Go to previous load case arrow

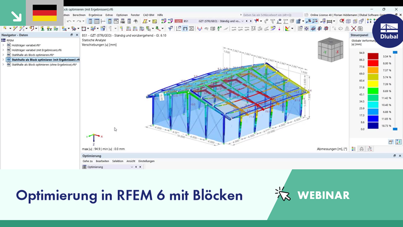point(247,21)
